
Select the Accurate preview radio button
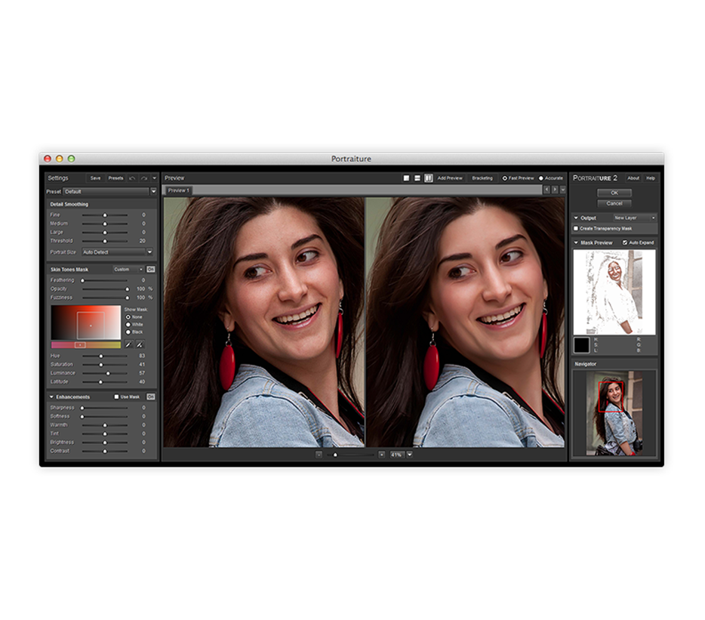[541, 178]
